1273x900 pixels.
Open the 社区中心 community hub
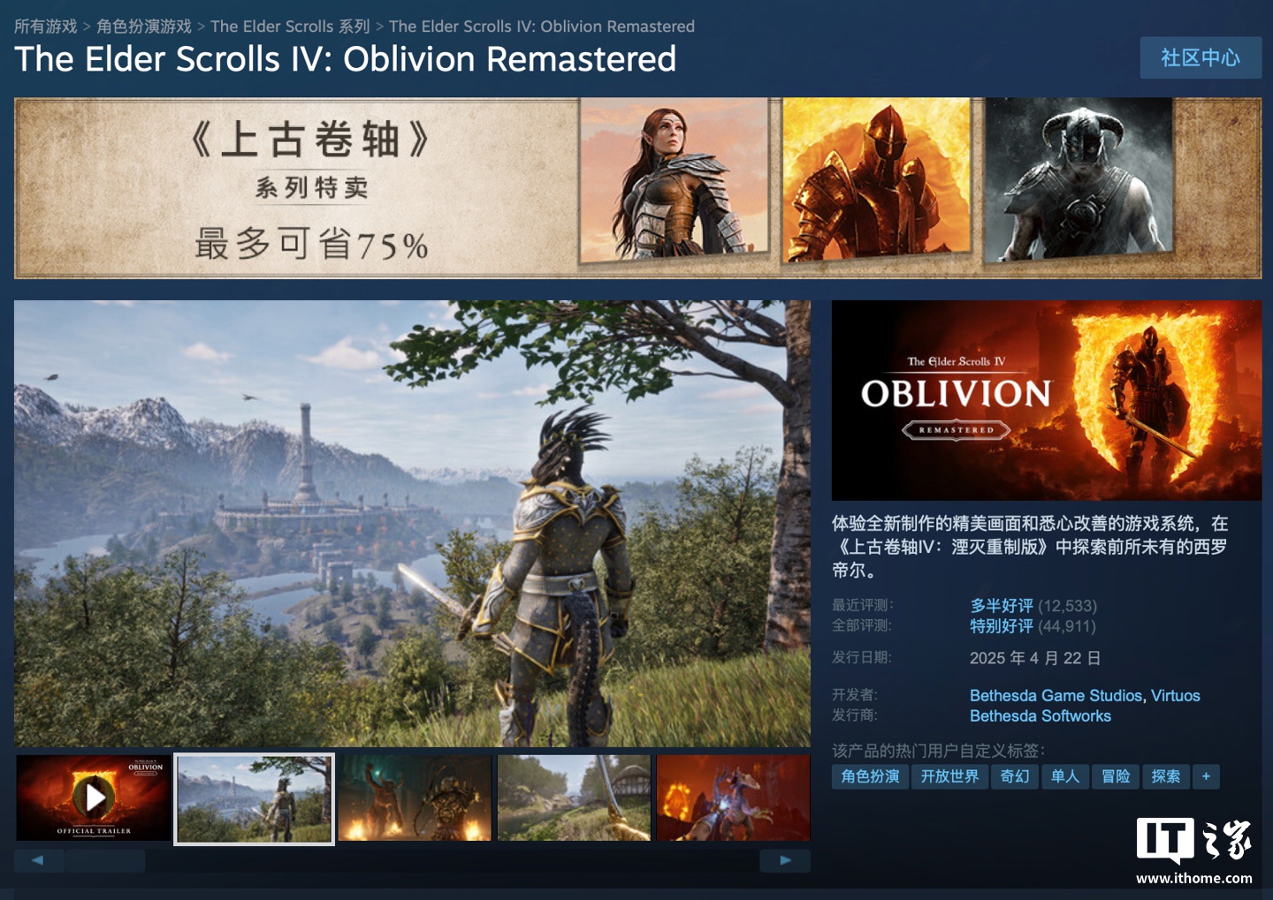coord(1201,57)
